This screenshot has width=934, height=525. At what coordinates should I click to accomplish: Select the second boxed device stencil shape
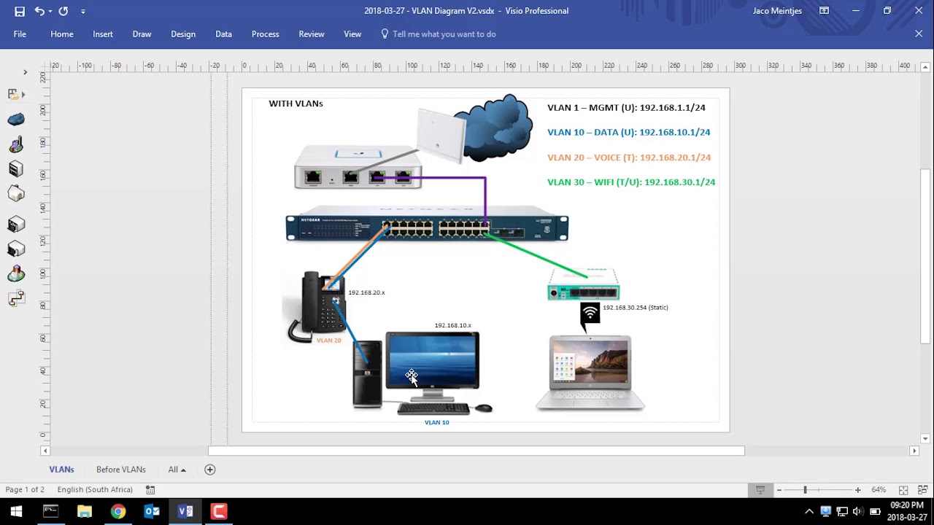pyautogui.click(x=16, y=249)
